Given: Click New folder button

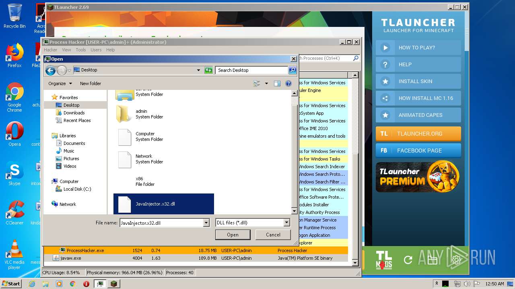Looking at the screenshot, I should (91, 83).
